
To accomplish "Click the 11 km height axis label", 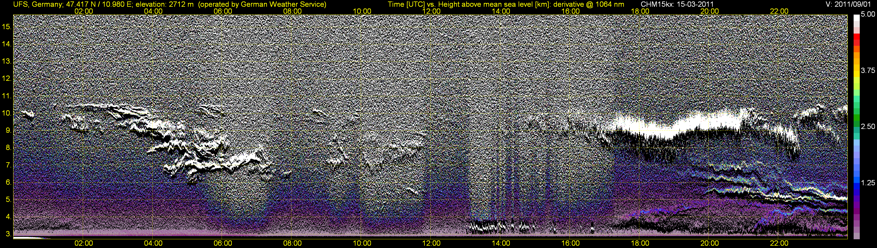I will click(6, 96).
